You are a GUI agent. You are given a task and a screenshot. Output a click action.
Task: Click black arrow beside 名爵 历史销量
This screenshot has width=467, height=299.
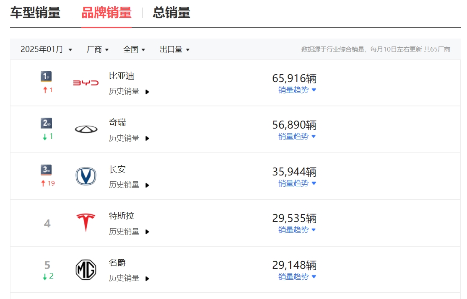(147, 279)
